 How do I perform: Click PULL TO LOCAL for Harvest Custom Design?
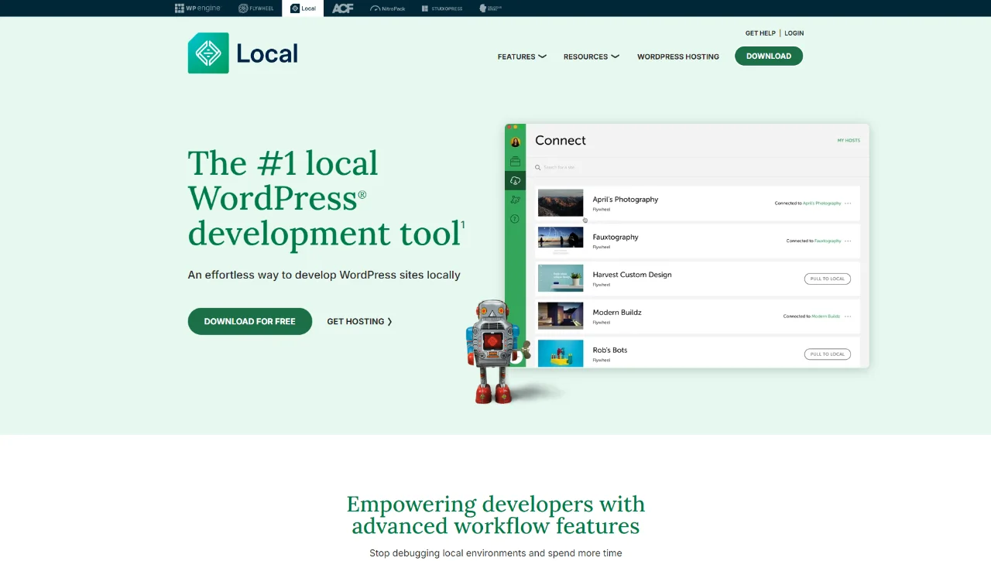pyautogui.click(x=827, y=279)
